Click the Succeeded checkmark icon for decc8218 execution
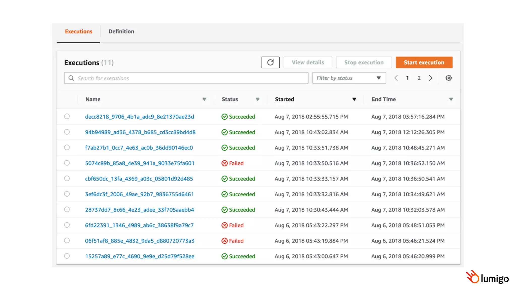This screenshot has height=290, width=516. click(224, 117)
